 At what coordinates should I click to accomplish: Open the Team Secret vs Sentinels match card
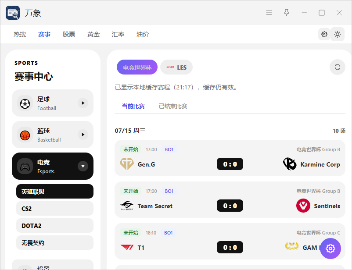click(230, 199)
